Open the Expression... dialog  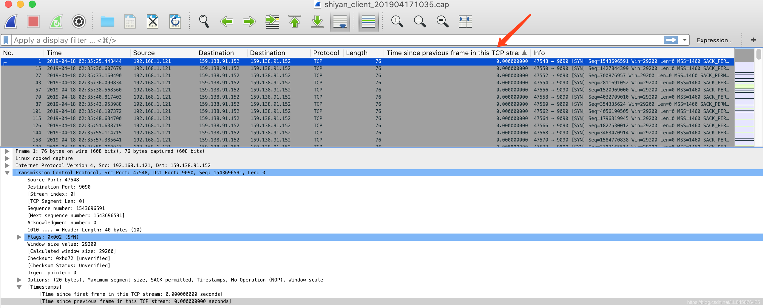715,40
